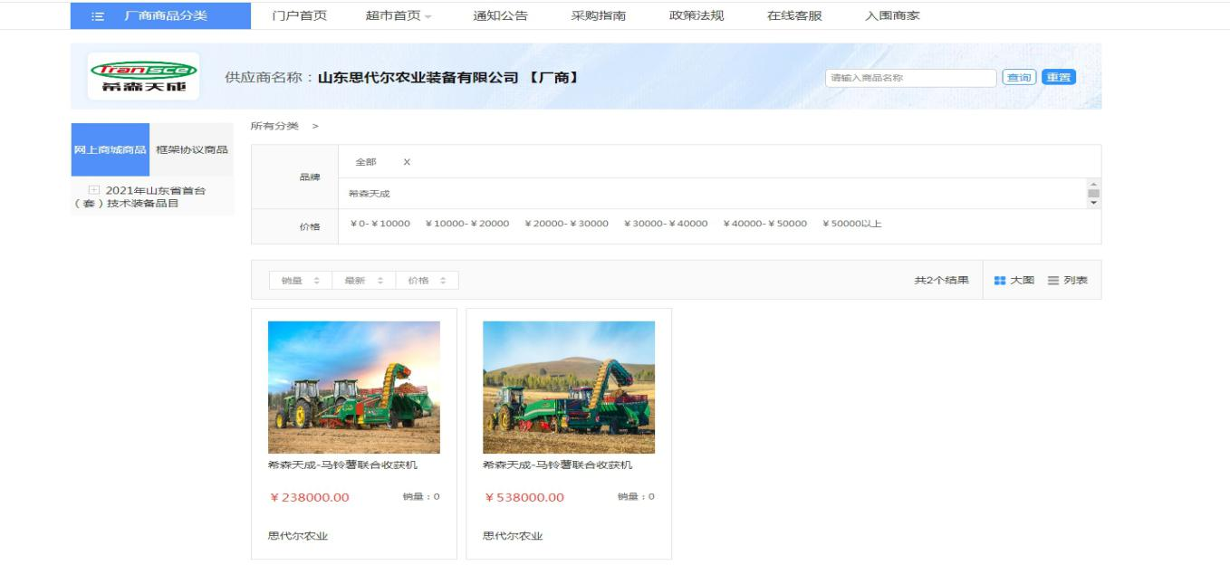1230x565 pixels.
Task: Click brand list scroll down arrow
Action: (x=1093, y=203)
